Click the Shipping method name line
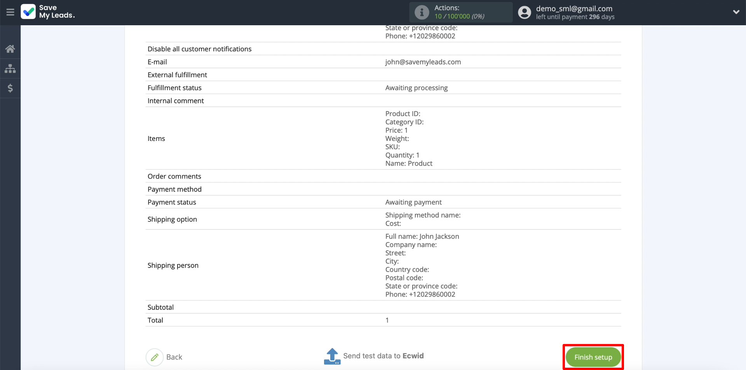 (423, 215)
